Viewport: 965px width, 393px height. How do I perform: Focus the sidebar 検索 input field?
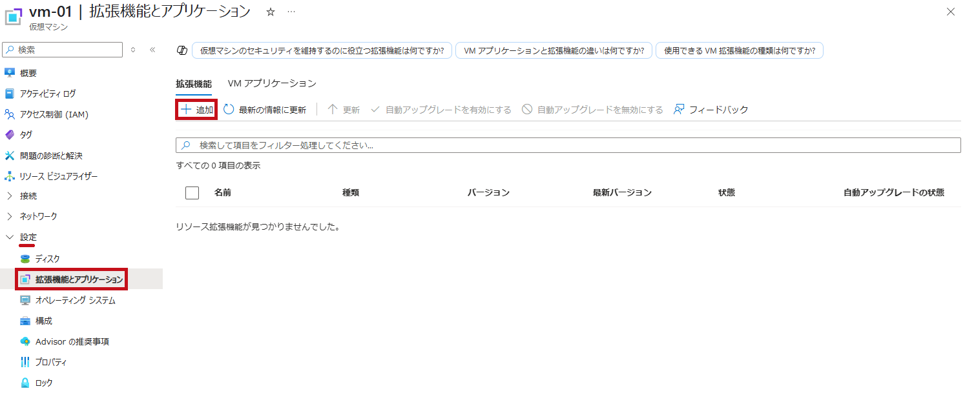click(63, 50)
